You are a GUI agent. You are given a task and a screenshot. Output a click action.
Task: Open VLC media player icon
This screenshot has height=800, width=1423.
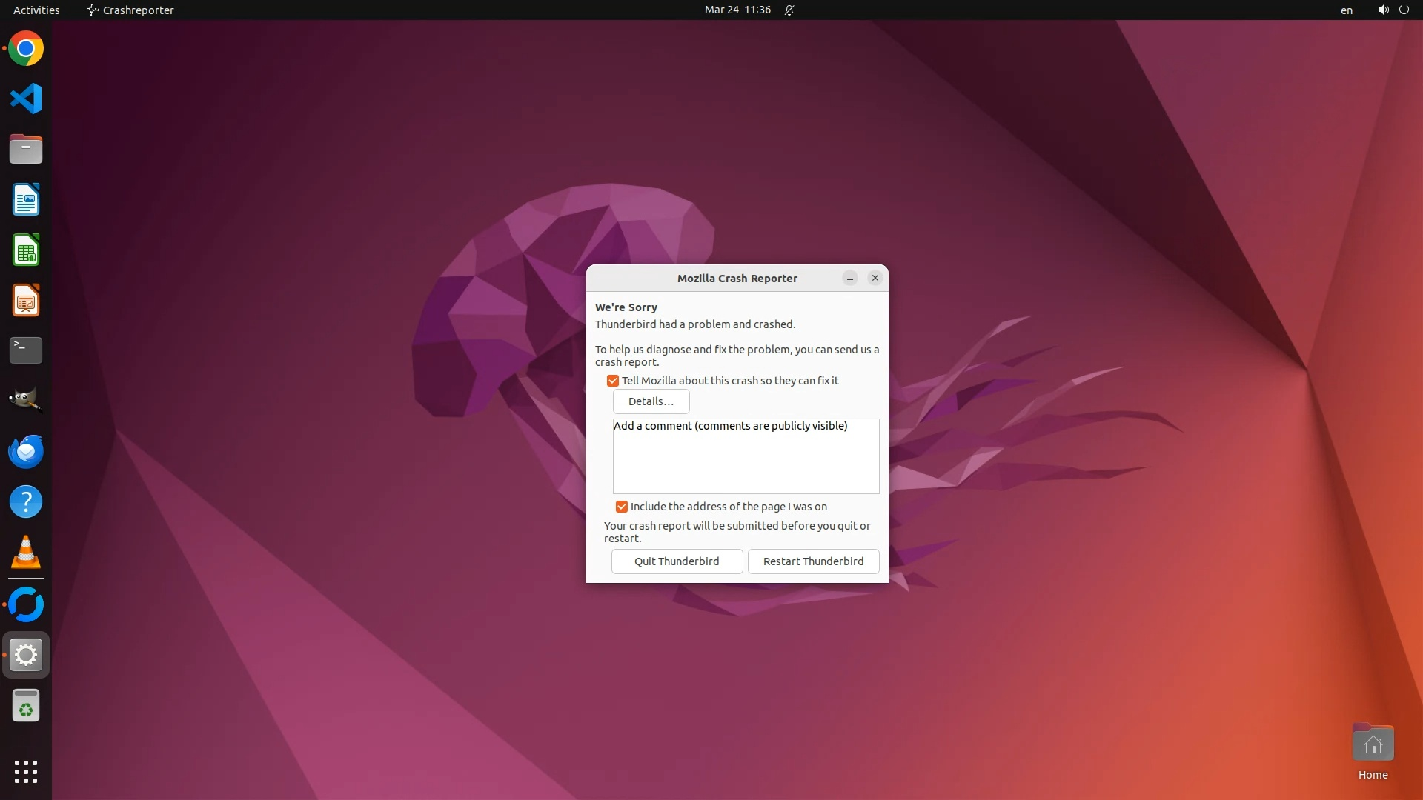click(x=26, y=553)
